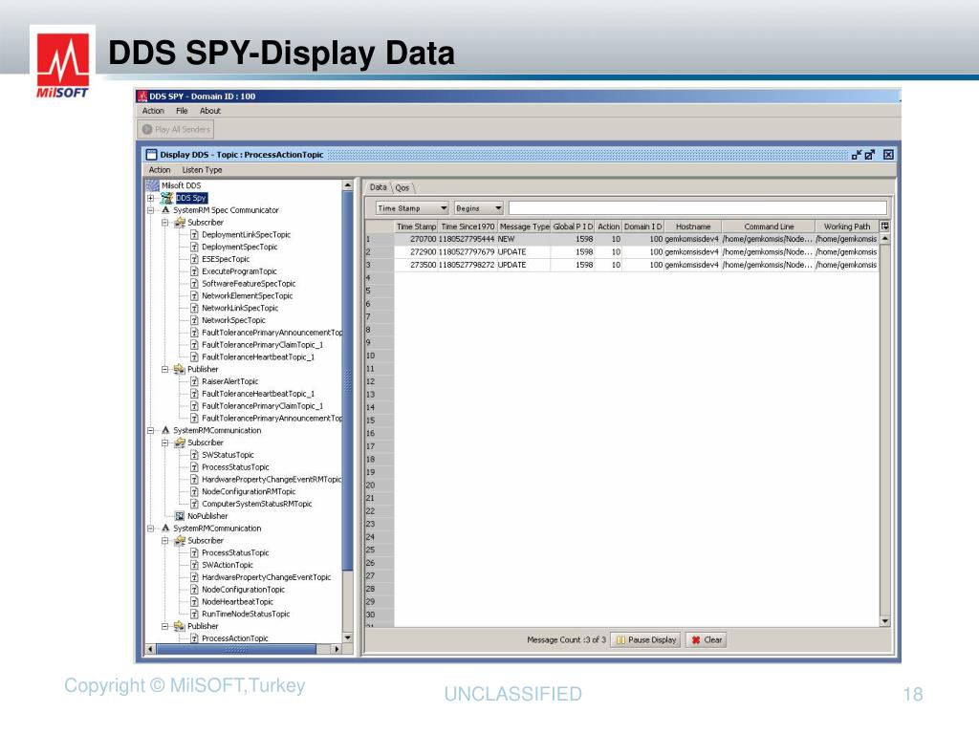Image resolution: width=979 pixels, height=734 pixels.
Task: Click the SWActionTopic topic icon
Action: coord(194,565)
